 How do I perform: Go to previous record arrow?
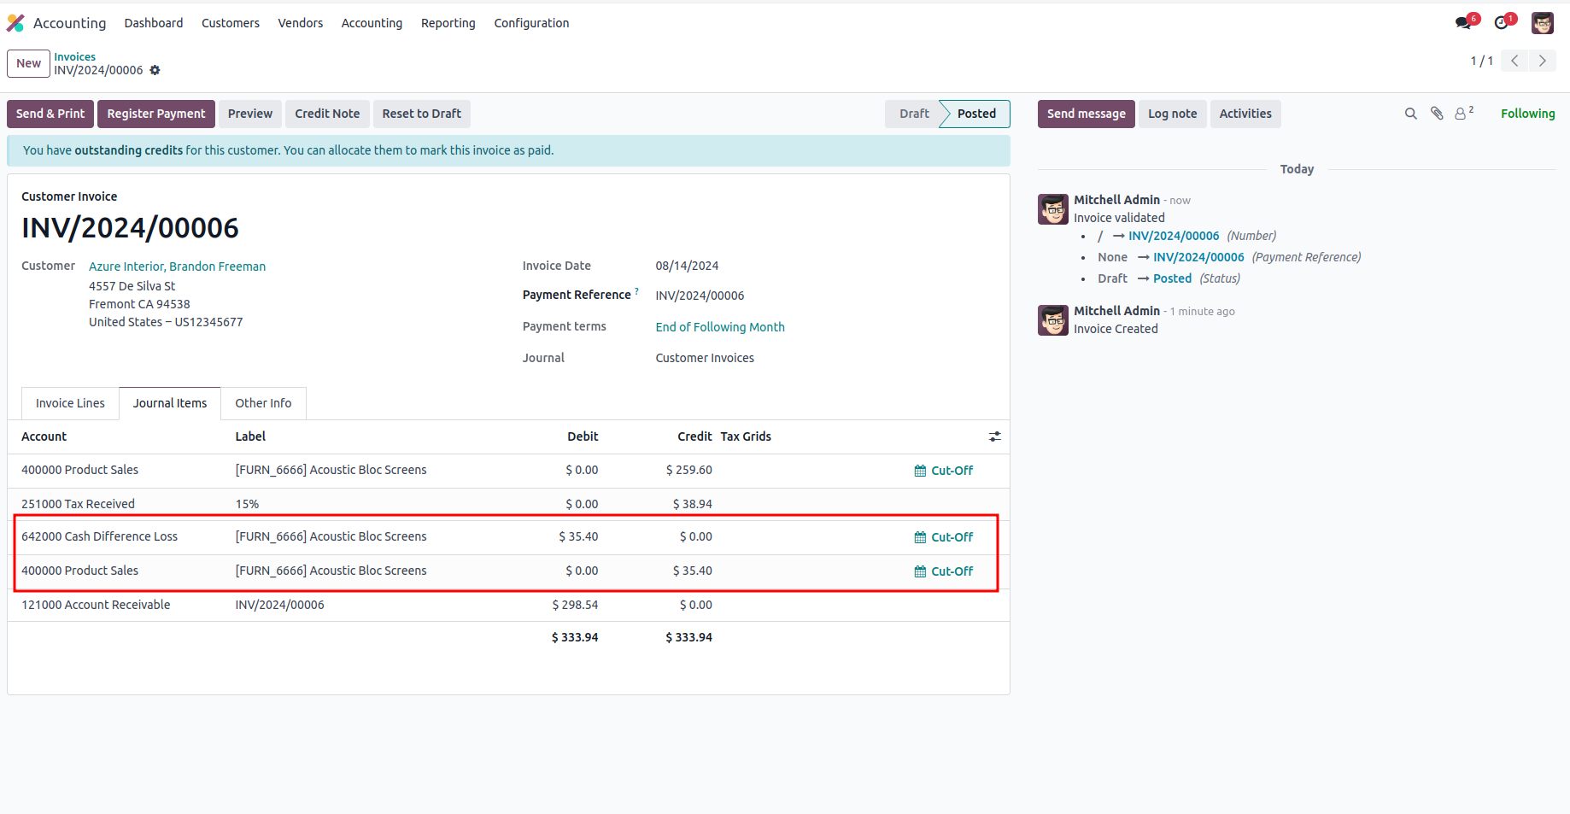point(1514,61)
